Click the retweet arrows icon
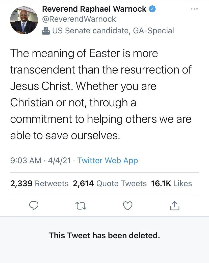 (81, 206)
